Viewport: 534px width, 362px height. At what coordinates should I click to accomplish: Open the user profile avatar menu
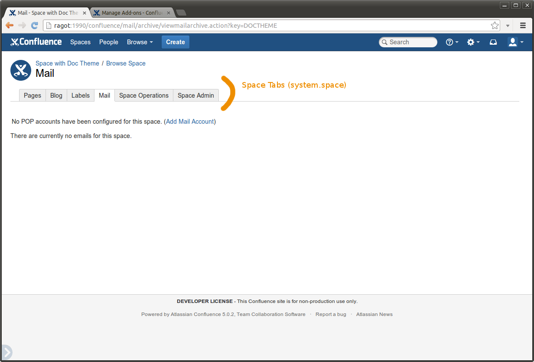click(515, 42)
